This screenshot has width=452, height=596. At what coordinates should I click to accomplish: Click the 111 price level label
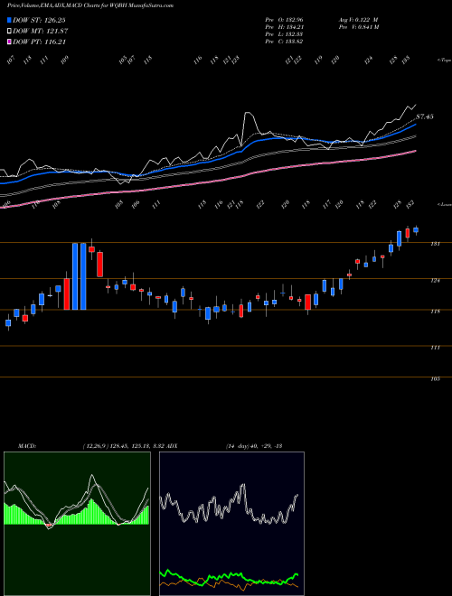pos(436,348)
